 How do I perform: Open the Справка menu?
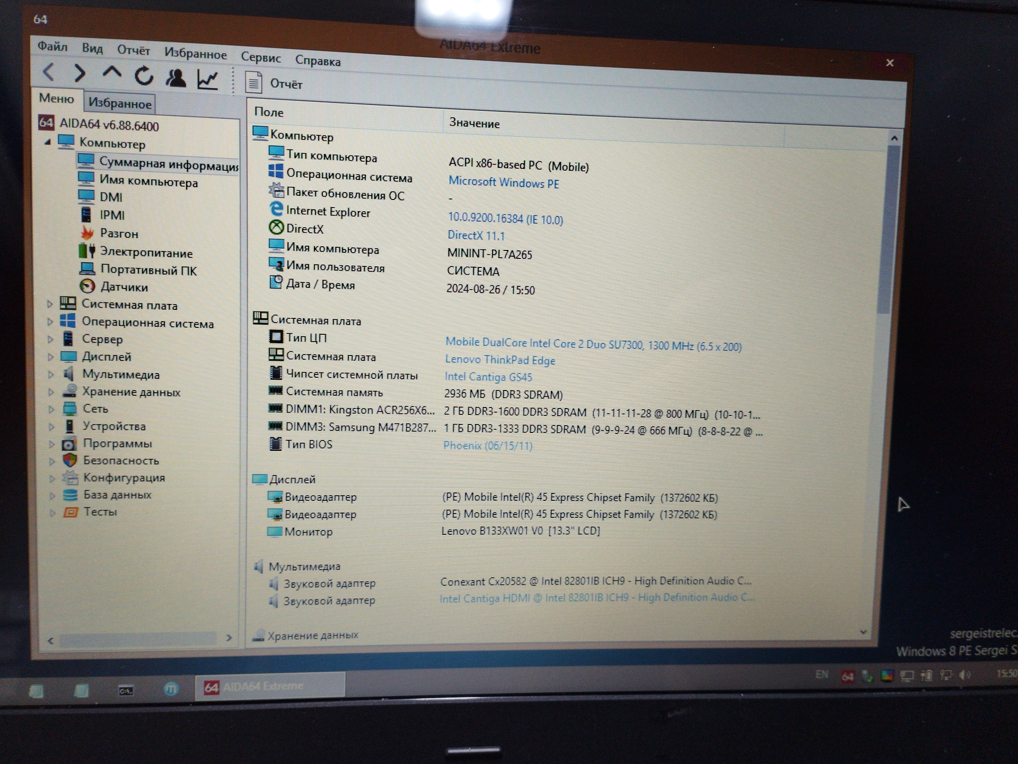click(318, 60)
